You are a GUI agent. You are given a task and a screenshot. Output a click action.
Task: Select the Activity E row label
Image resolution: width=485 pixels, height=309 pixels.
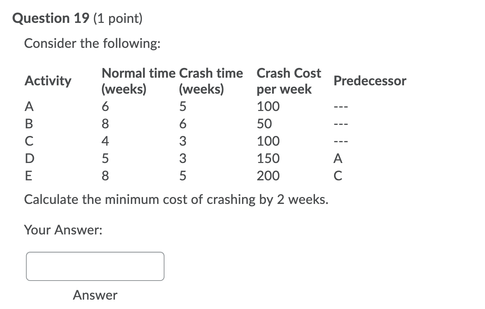click(29, 176)
